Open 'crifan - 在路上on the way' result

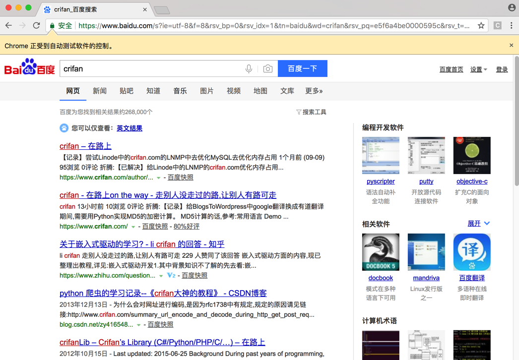[168, 195]
